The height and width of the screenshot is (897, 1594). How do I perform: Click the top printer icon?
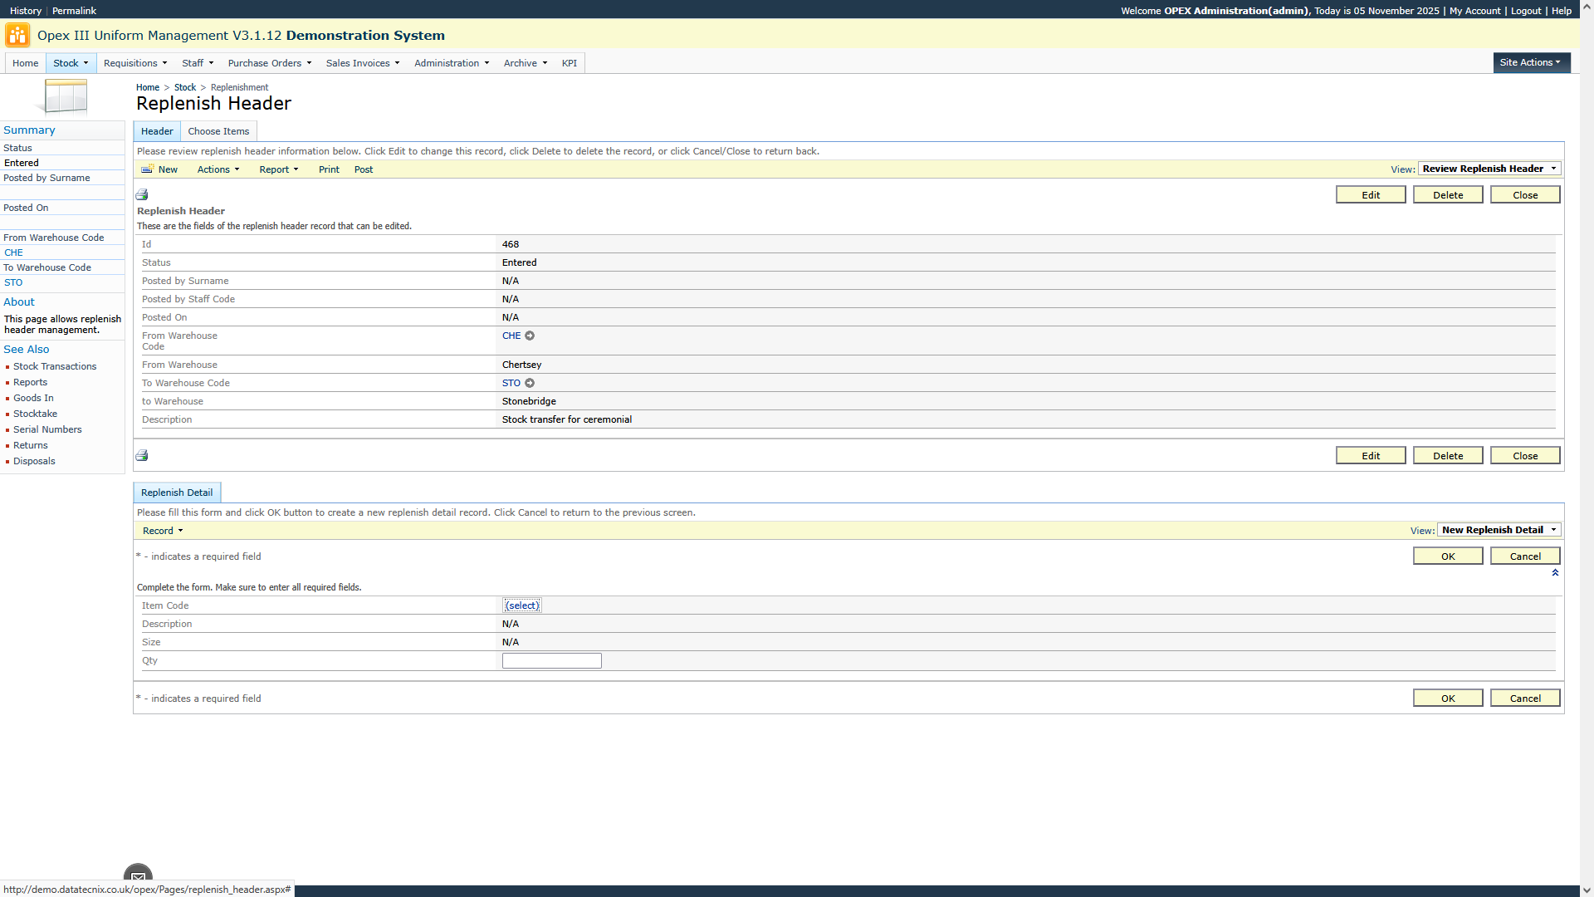coord(142,194)
